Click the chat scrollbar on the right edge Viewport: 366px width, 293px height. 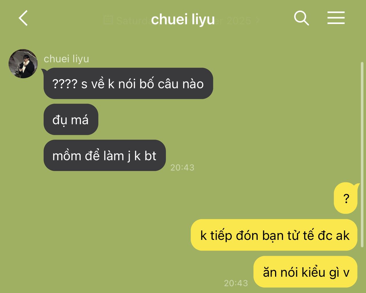(362, 154)
